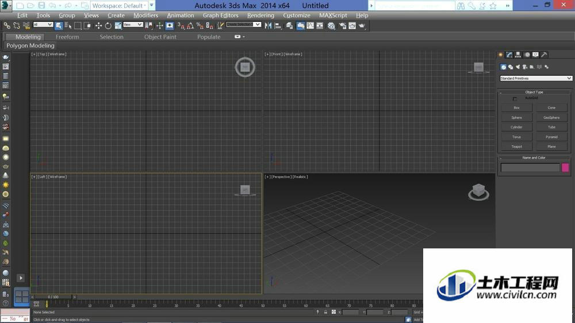Image resolution: width=575 pixels, height=323 pixels.
Task: Open the Curve Editor icon
Action: tap(310, 26)
